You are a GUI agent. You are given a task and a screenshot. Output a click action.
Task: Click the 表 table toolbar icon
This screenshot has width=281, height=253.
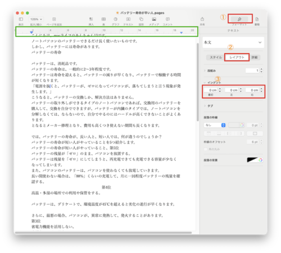click(x=103, y=19)
